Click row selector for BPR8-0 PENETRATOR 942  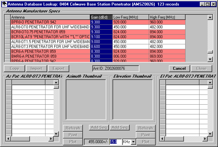(7, 22)
